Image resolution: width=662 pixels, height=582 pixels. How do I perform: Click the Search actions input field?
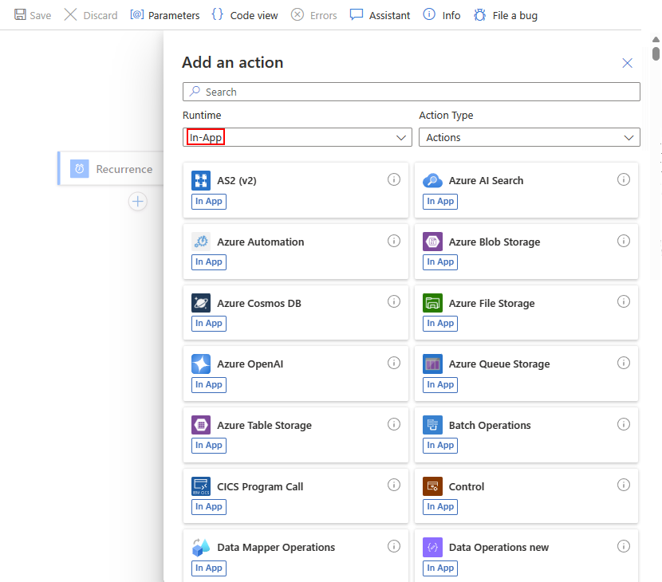(412, 92)
